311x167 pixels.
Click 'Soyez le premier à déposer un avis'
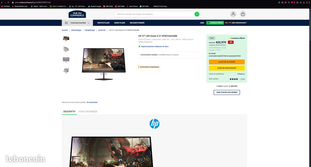coord(155,47)
